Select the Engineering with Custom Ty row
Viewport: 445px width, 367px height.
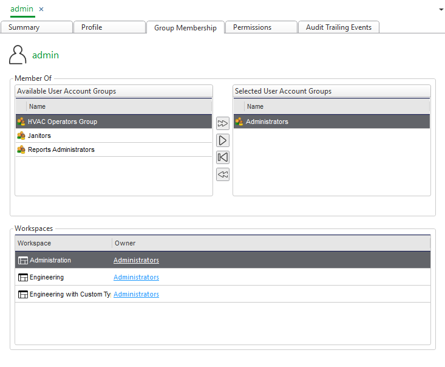pos(223,294)
